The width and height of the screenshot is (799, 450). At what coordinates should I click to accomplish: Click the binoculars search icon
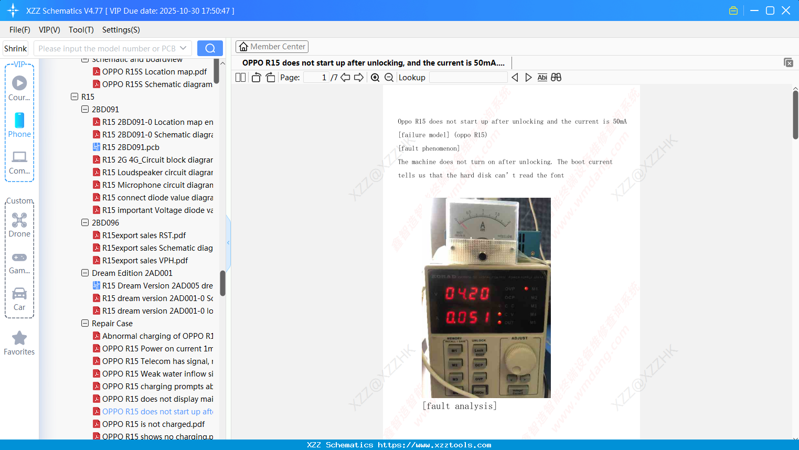[x=556, y=78]
